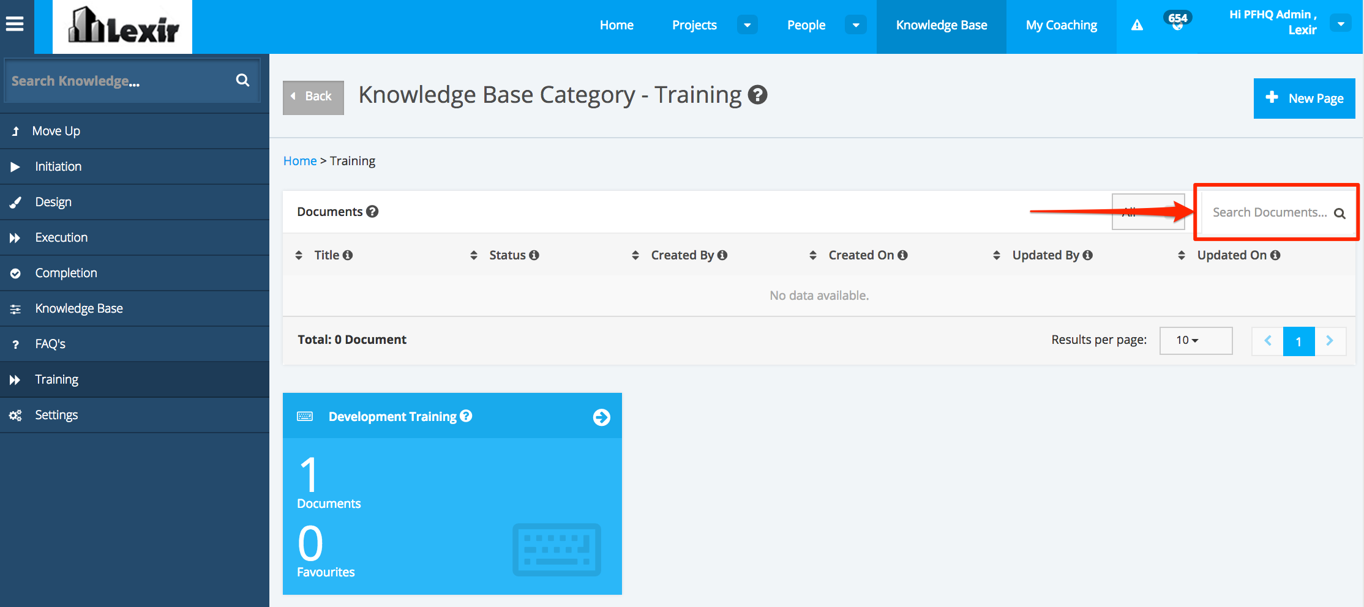The height and width of the screenshot is (607, 1364).
Task: Select Design in the sidebar
Action: point(135,202)
